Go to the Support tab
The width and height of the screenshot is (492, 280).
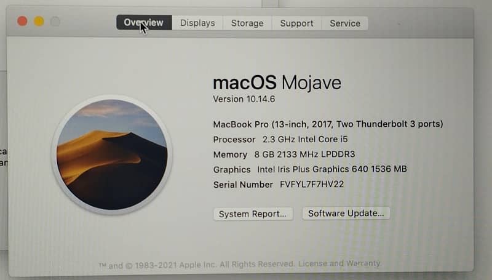coord(296,23)
